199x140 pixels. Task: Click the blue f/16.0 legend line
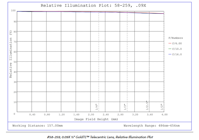tap(170, 54)
